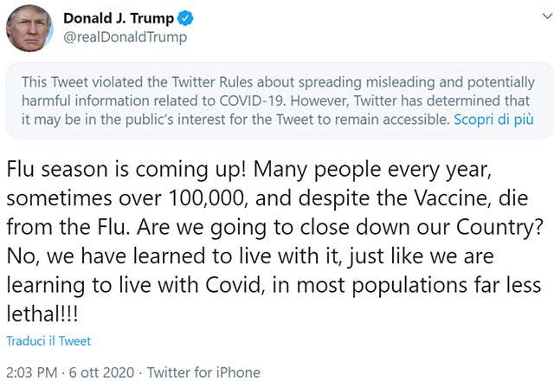
Task: Click 'populations far less' in the tweet
Action: pyautogui.click(x=465, y=284)
